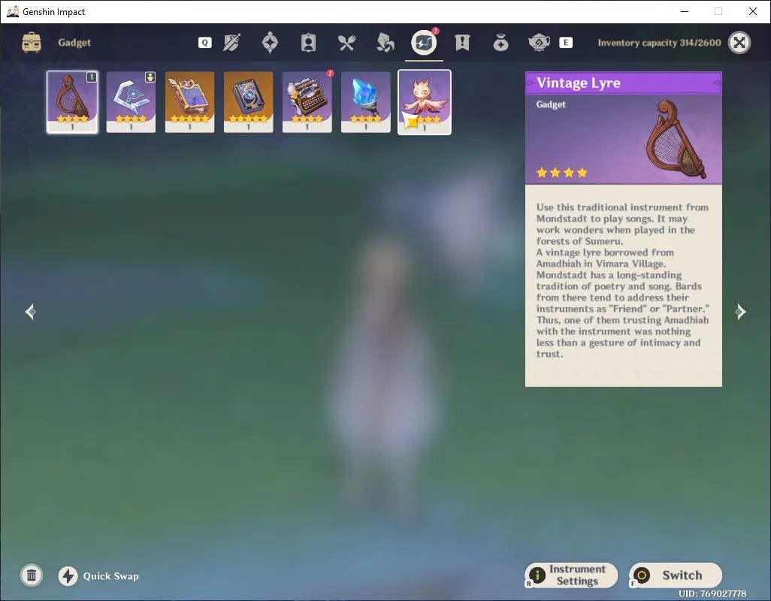The image size is (771, 601).
Task: Open the Furnishings teapot tab
Action: click(539, 43)
